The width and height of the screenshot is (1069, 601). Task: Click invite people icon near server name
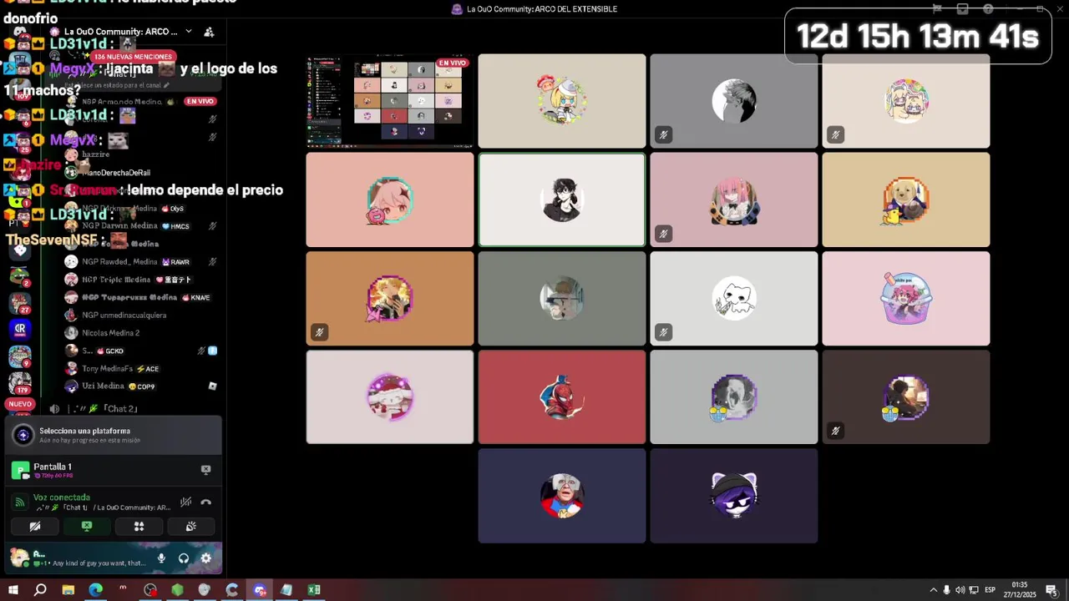[x=209, y=32]
